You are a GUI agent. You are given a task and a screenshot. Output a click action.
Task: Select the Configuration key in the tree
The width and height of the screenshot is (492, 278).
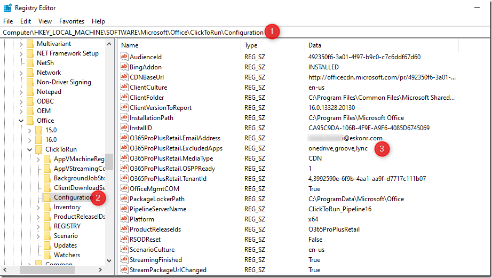(73, 197)
